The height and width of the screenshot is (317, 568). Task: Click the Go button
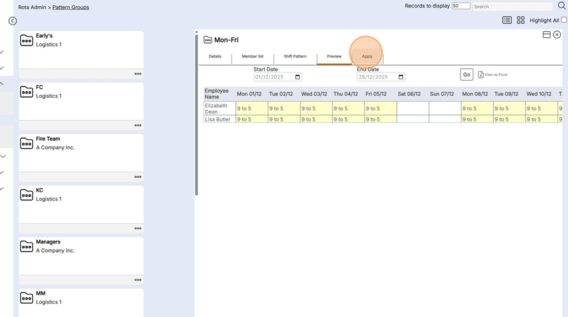click(x=466, y=74)
